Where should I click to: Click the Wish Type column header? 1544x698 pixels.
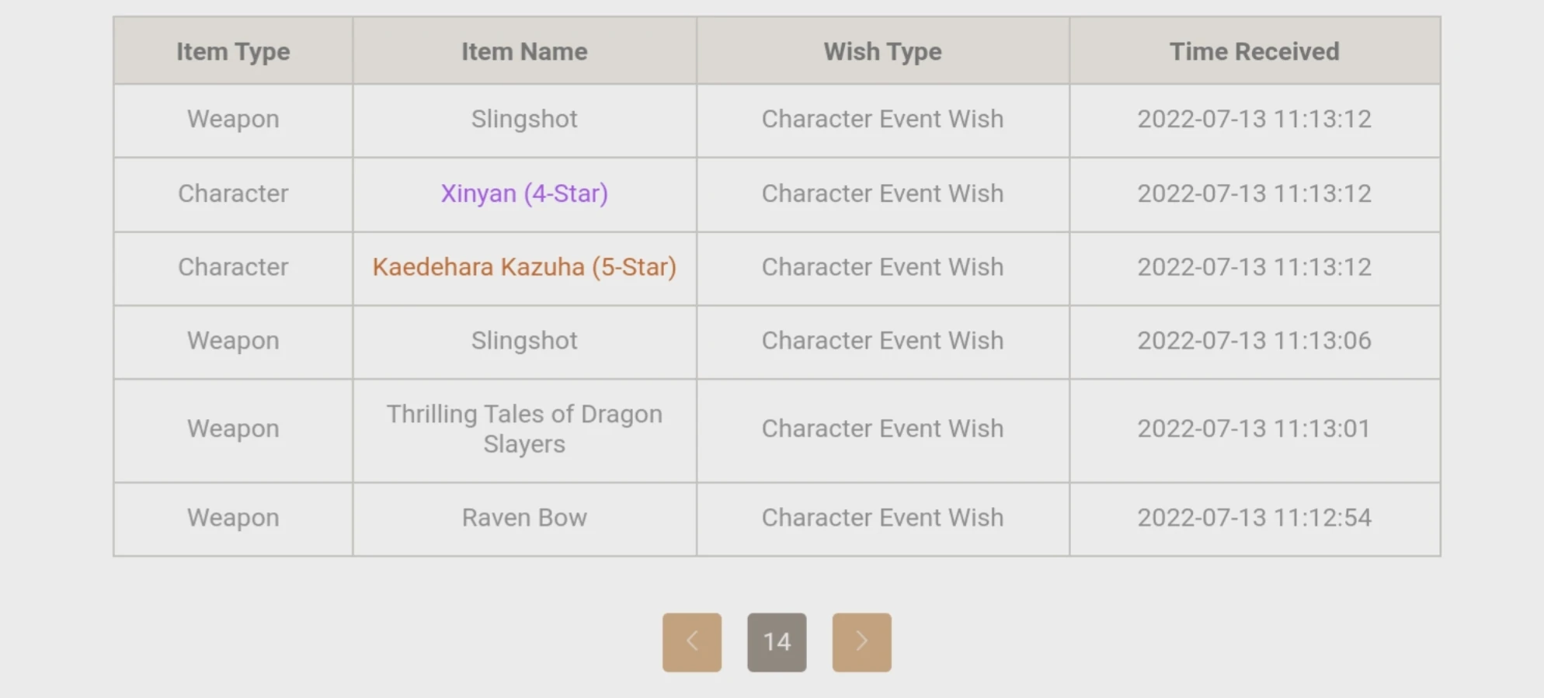pos(882,51)
